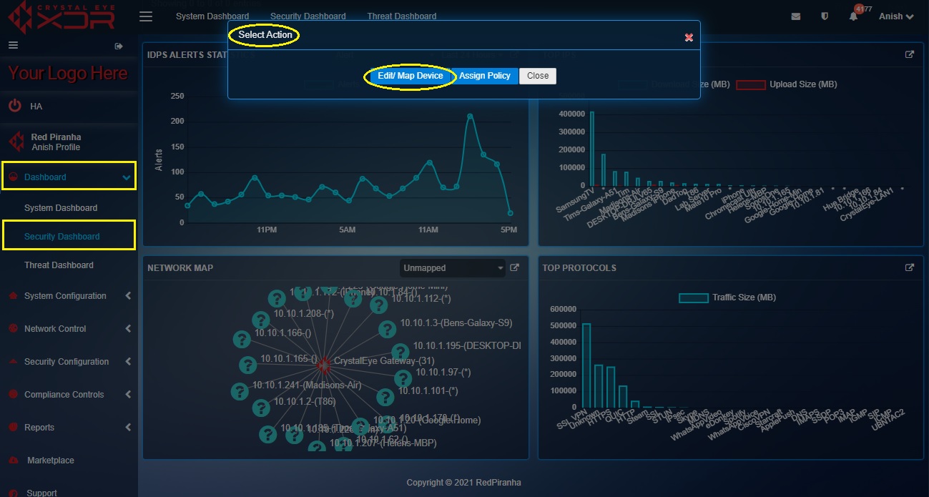Select the Madisons-Air unknown device node
929x497 pixels.
coord(240,391)
